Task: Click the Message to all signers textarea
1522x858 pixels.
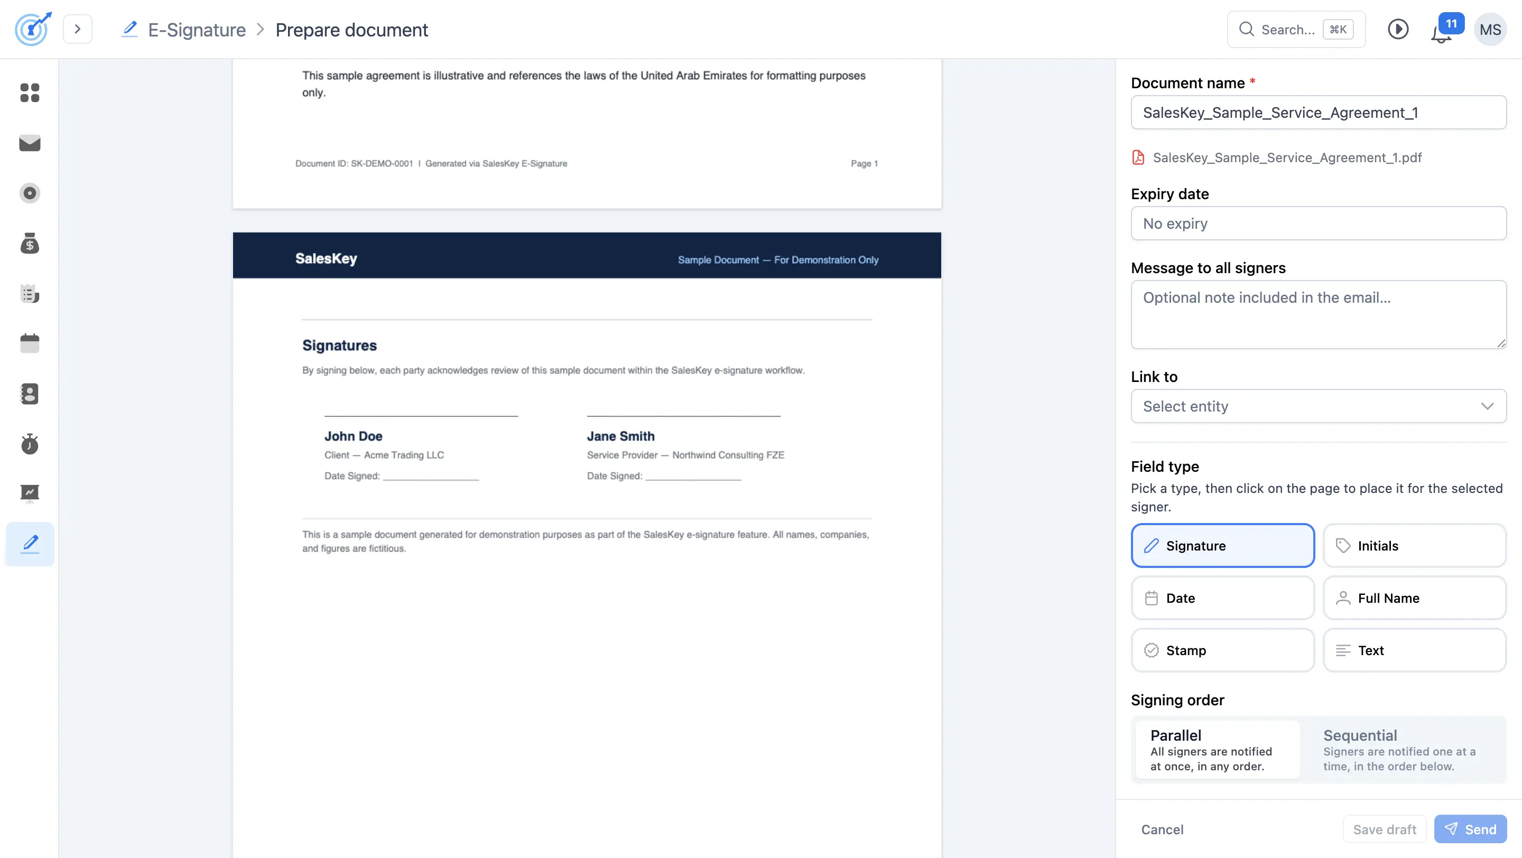Action: click(x=1318, y=314)
